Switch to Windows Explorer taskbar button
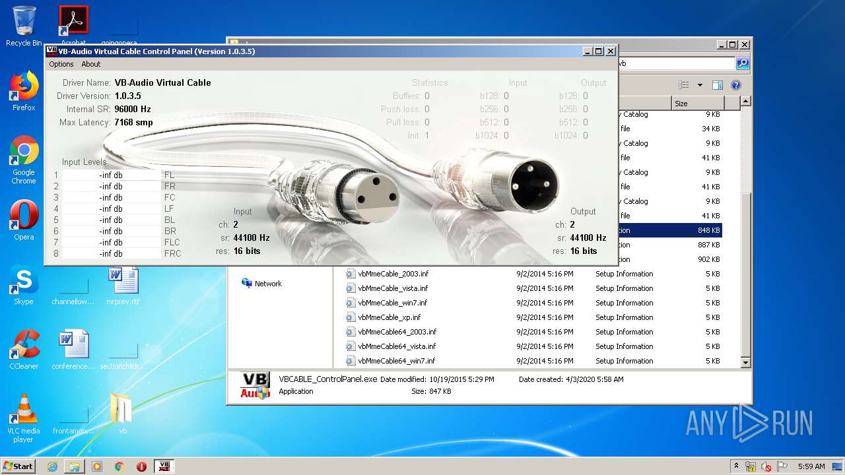The width and height of the screenshot is (845, 475). [x=75, y=466]
